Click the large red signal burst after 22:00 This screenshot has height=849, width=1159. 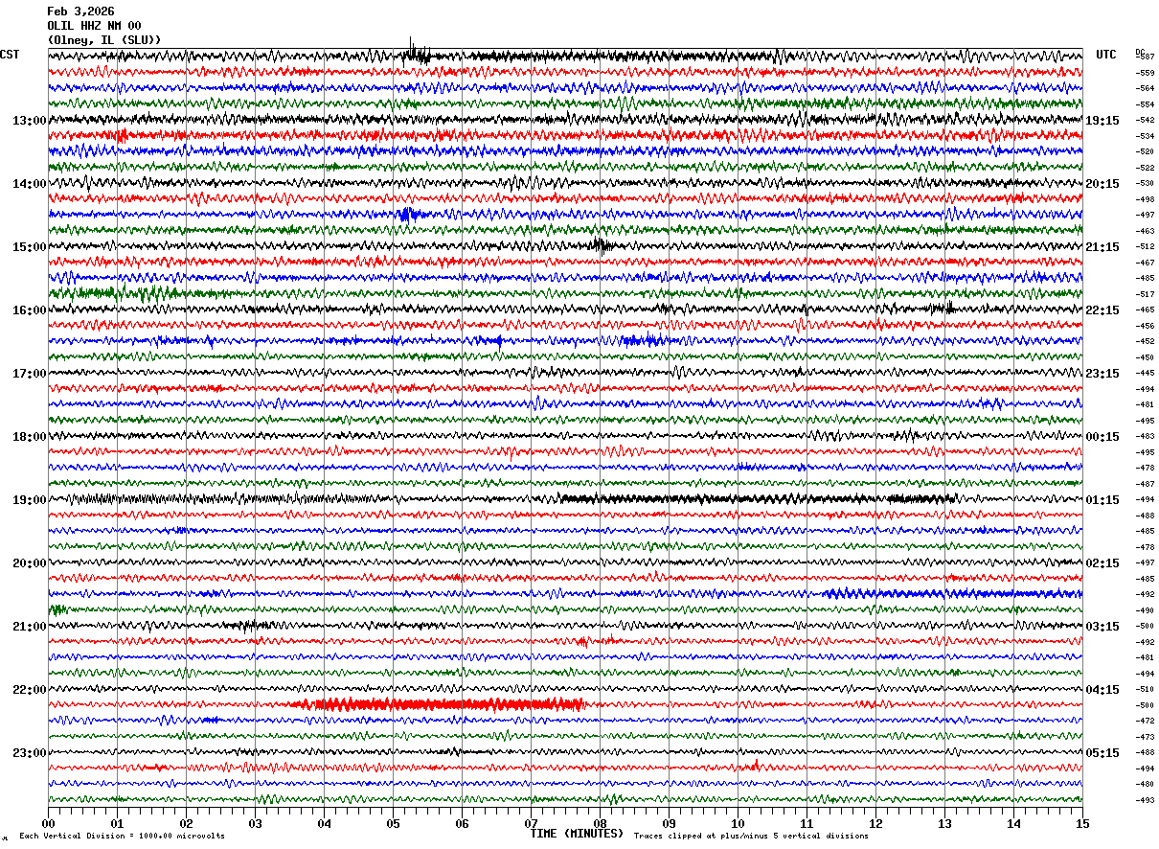[441, 705]
